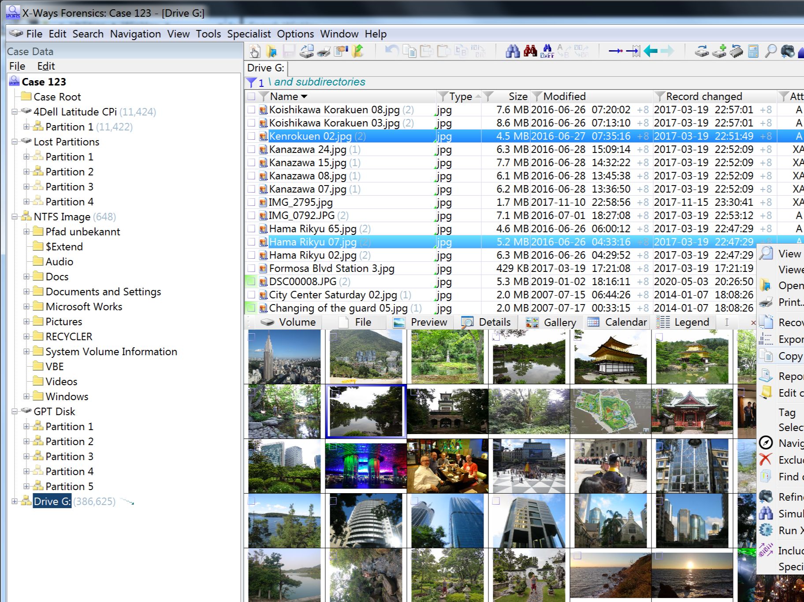Tick checkbox for Formosa Blvd Station 3.jpg

251,268
